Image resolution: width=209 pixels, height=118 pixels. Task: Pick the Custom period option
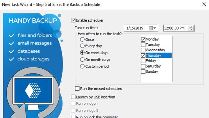point(82,66)
